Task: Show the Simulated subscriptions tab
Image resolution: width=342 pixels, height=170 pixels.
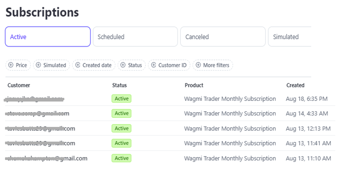Action: coord(289,37)
